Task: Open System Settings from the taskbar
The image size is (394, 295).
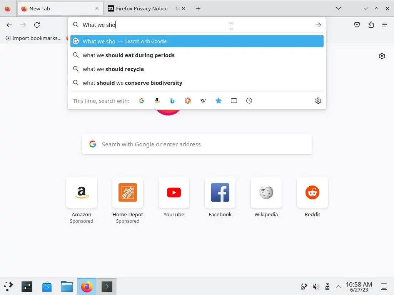Action: (x=27, y=287)
